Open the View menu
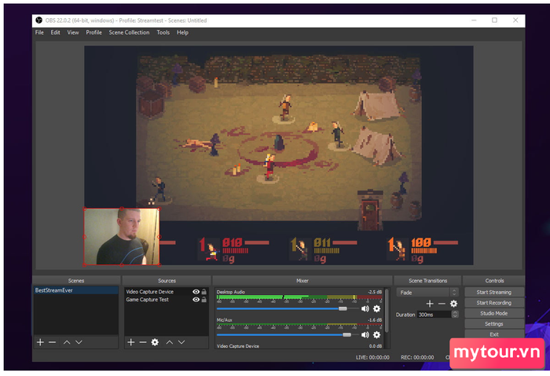 [x=73, y=32]
